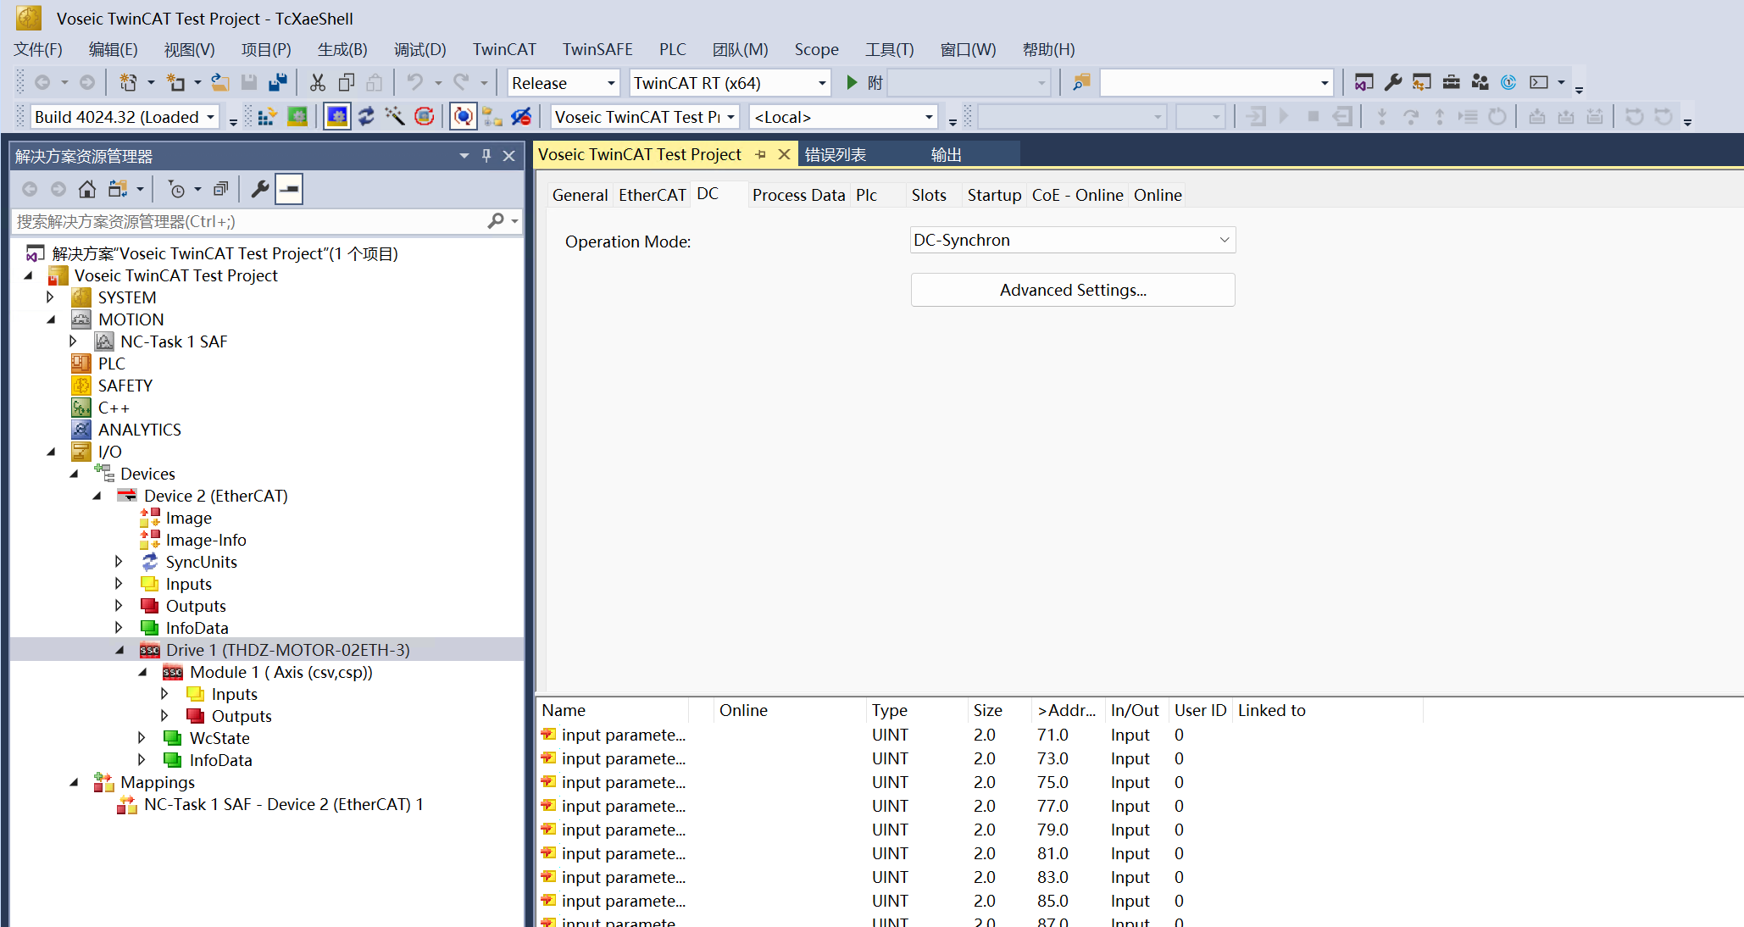Select Module 1 ( Axis (csv,csp)) tree item
This screenshot has height=927, width=1744.
(x=280, y=672)
